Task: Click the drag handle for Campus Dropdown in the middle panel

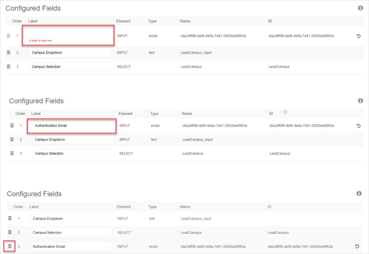Action: pos(12,140)
